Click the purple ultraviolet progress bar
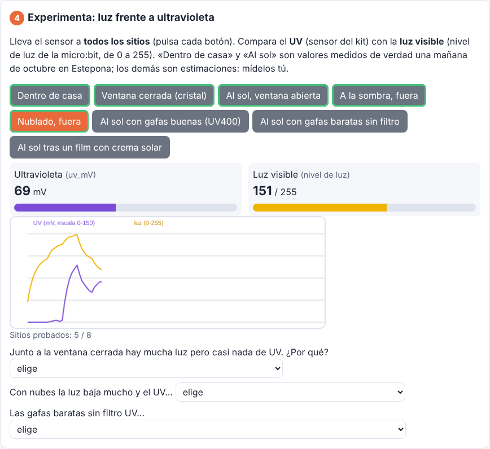The height and width of the screenshot is (449, 490). pos(125,208)
